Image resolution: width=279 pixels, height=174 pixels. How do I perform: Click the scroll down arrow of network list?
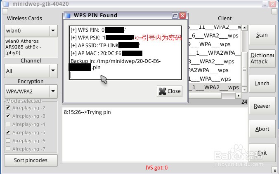[x=244, y=89]
